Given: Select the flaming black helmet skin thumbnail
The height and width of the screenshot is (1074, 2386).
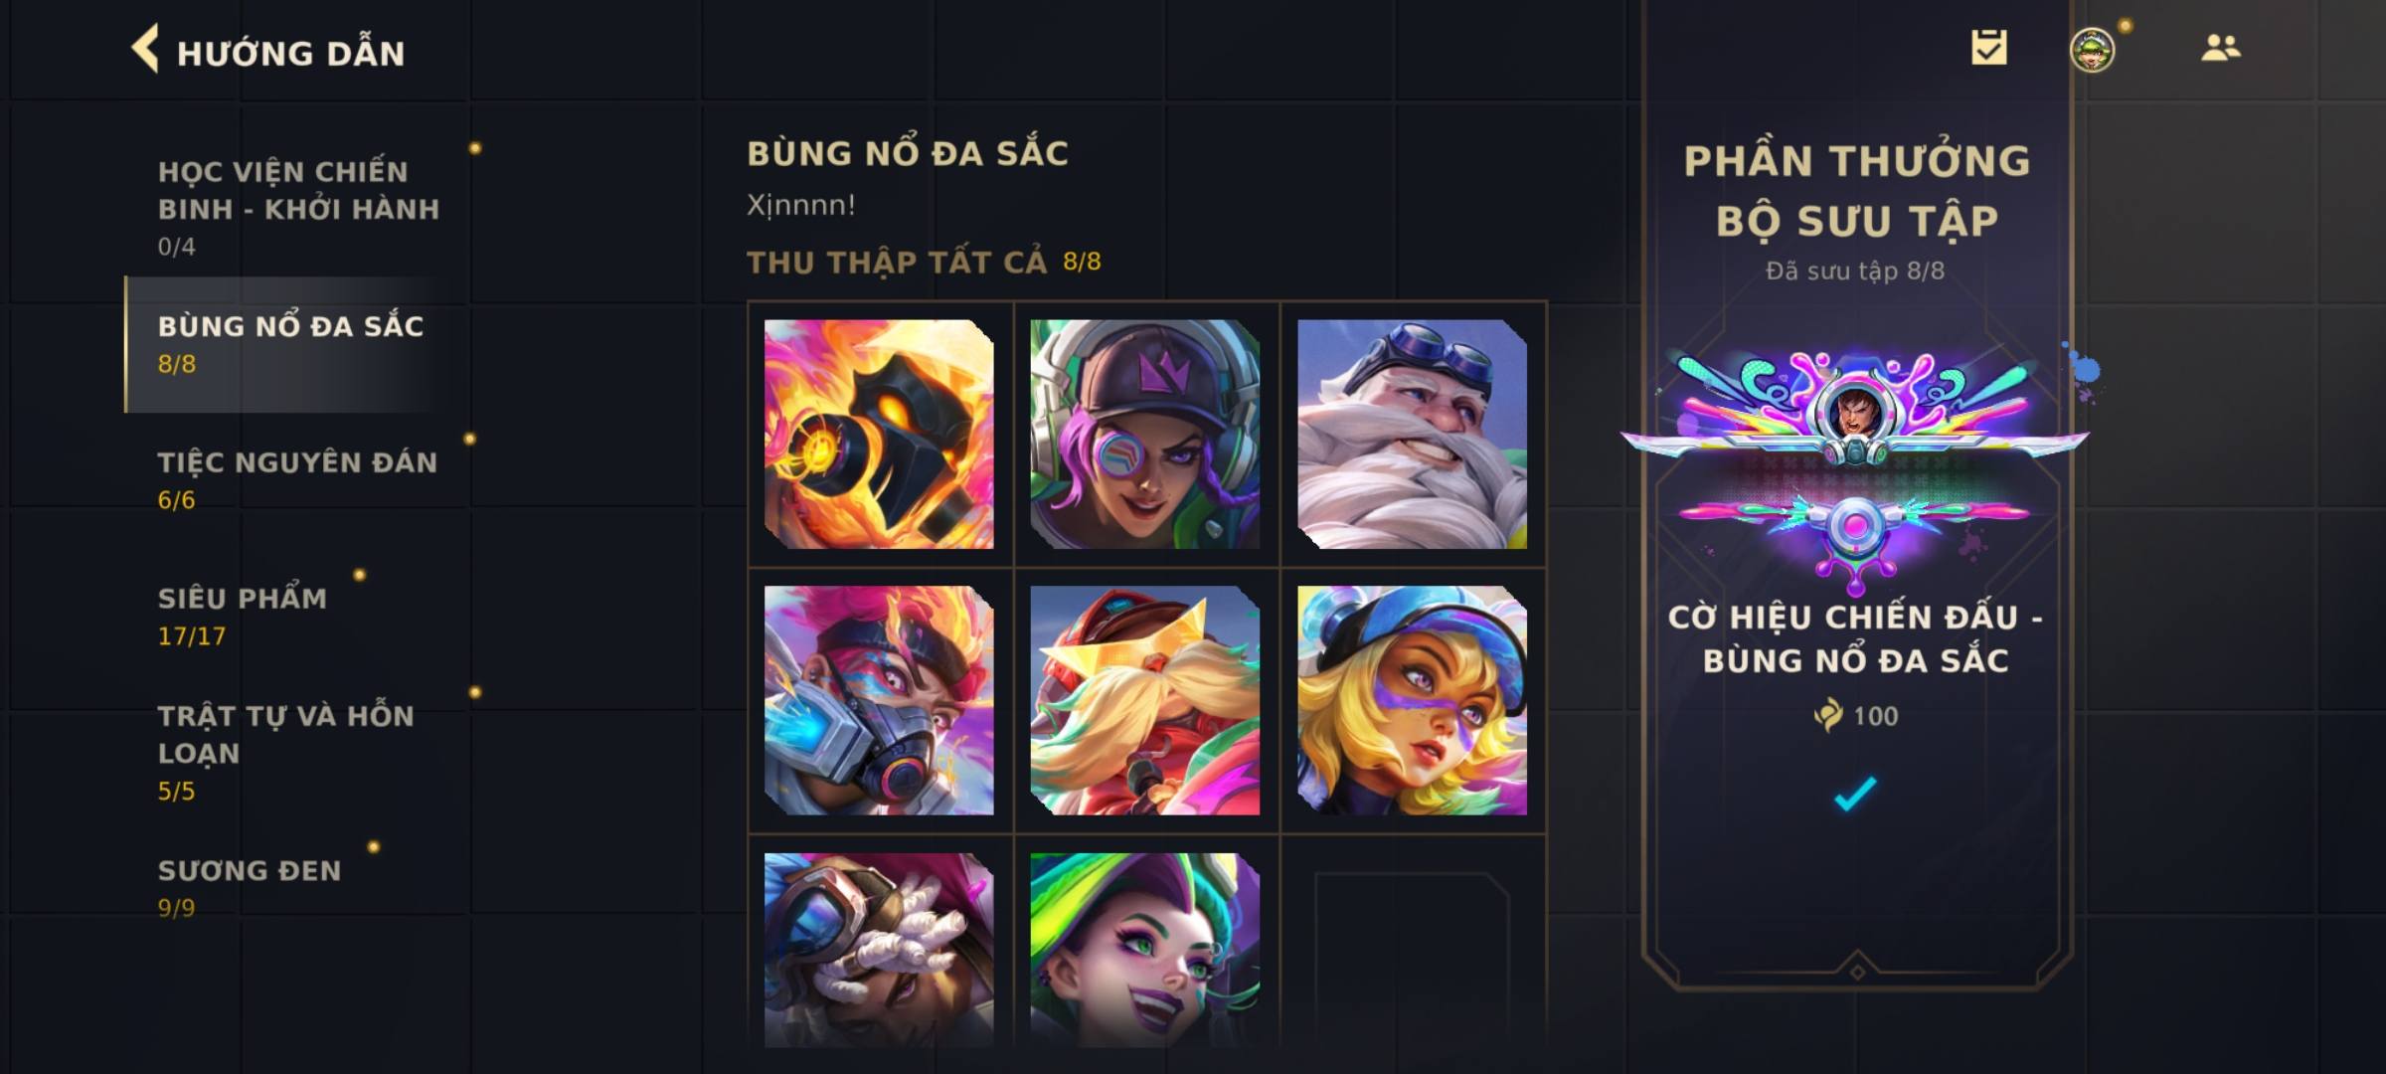Looking at the screenshot, I should (879, 434).
